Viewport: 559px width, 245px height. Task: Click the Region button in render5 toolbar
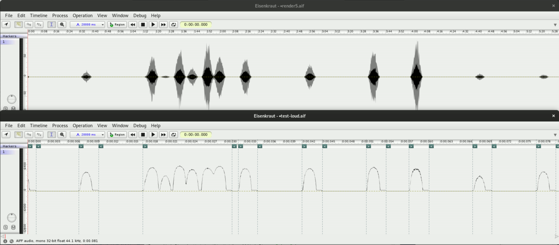pyautogui.click(x=117, y=24)
